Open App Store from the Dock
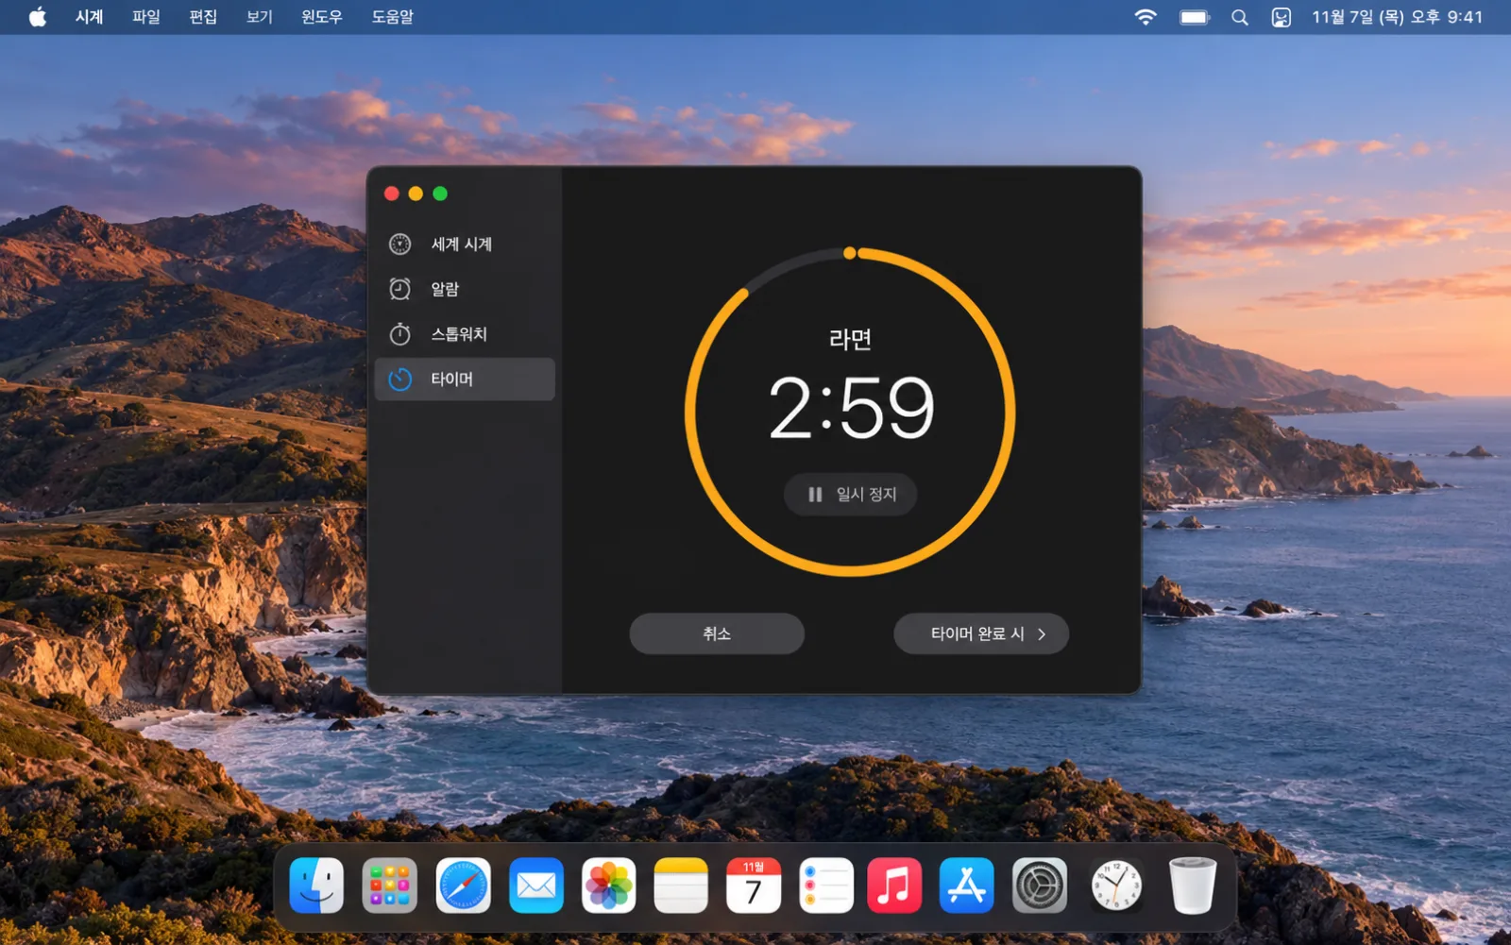The width and height of the screenshot is (1511, 945). pyautogui.click(x=967, y=886)
